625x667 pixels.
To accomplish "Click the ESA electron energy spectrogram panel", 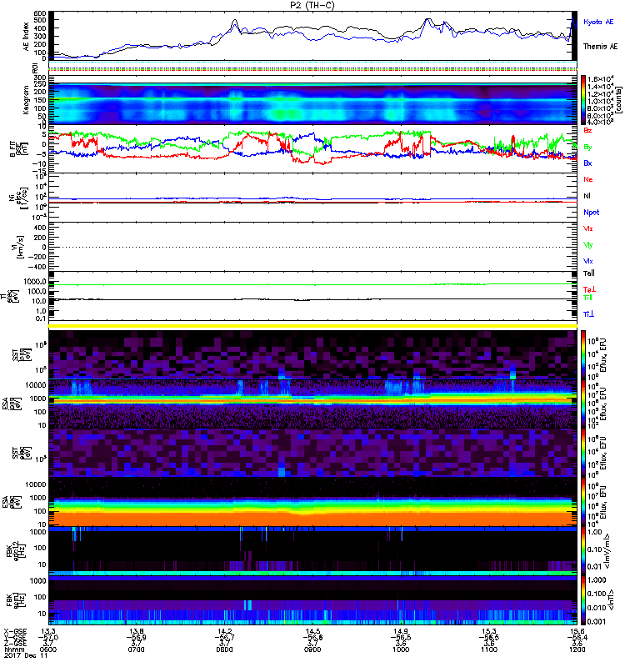I will (x=312, y=501).
